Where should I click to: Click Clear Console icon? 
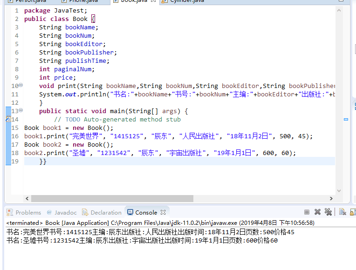pyautogui.click(x=342, y=212)
